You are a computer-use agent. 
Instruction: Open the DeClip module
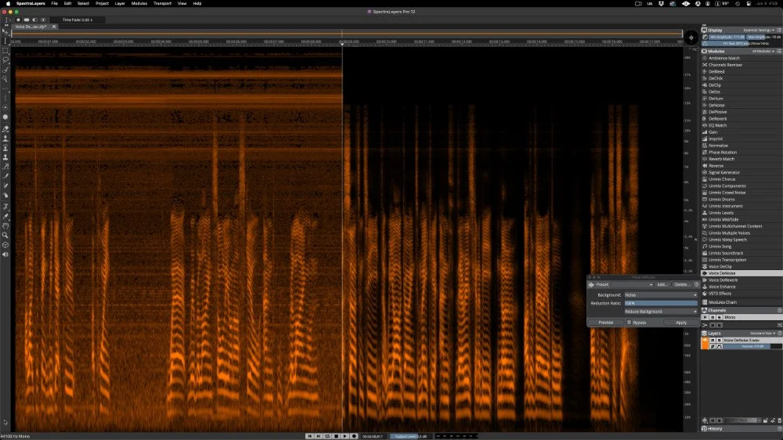[x=715, y=85]
